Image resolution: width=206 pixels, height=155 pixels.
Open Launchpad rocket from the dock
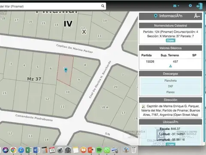point(60,150)
